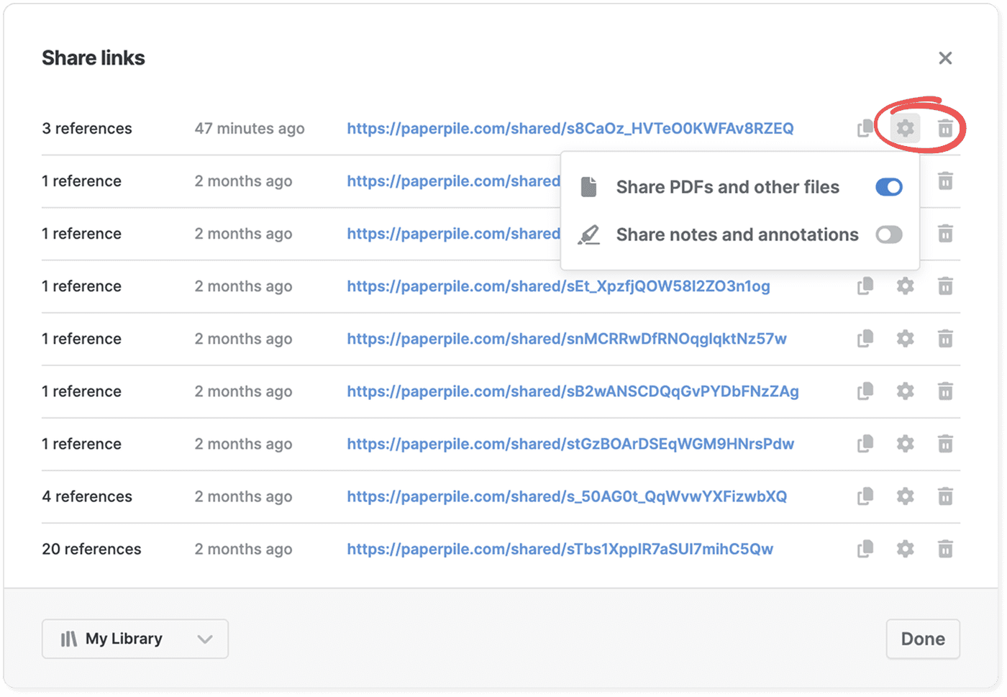
Task: Delete the 20 references share link
Action: pos(945,548)
